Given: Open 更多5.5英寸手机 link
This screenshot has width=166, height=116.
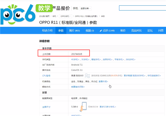Looking at the screenshot, I should pos(108,107).
